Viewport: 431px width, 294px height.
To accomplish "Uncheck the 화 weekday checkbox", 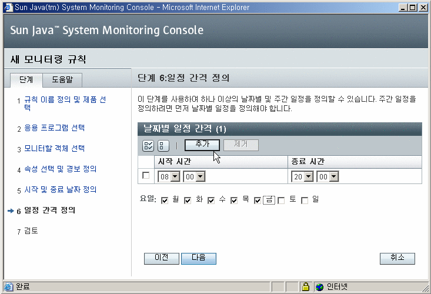I will (x=188, y=201).
